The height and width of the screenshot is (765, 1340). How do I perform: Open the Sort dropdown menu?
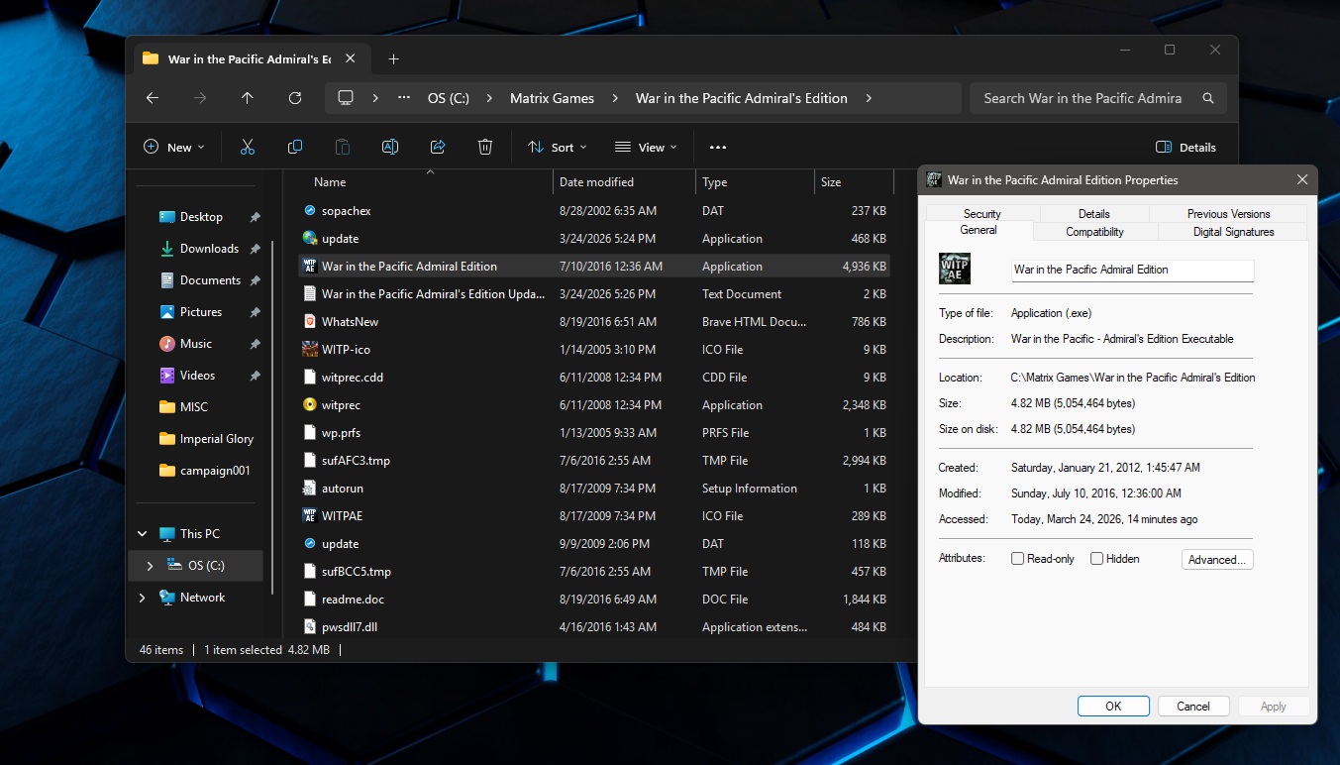tap(557, 147)
